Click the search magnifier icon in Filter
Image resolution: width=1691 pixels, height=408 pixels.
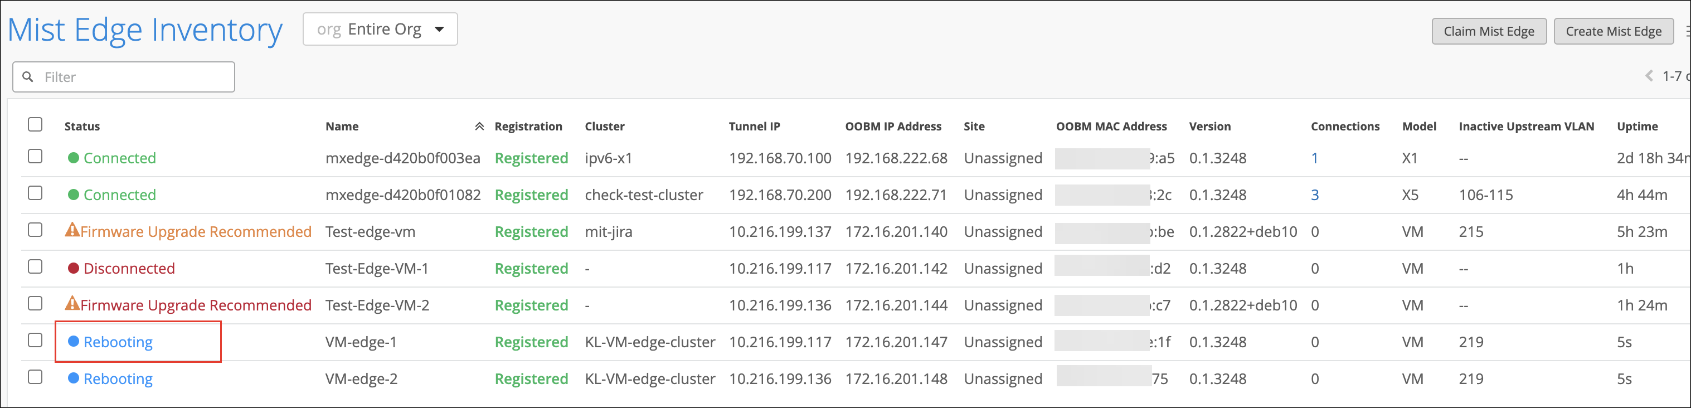[27, 77]
